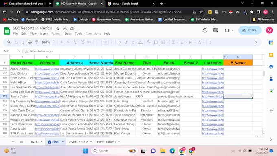Add a new sheet with plus button
The width and height of the screenshot is (277, 156).
pos(13,142)
